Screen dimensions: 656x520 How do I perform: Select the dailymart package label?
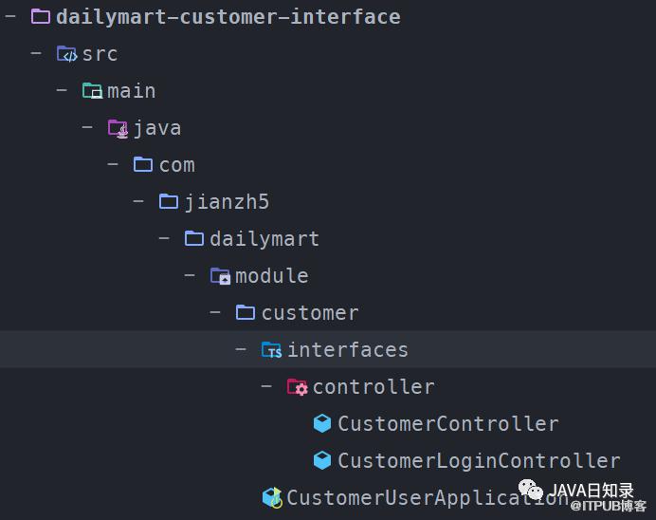coord(264,239)
